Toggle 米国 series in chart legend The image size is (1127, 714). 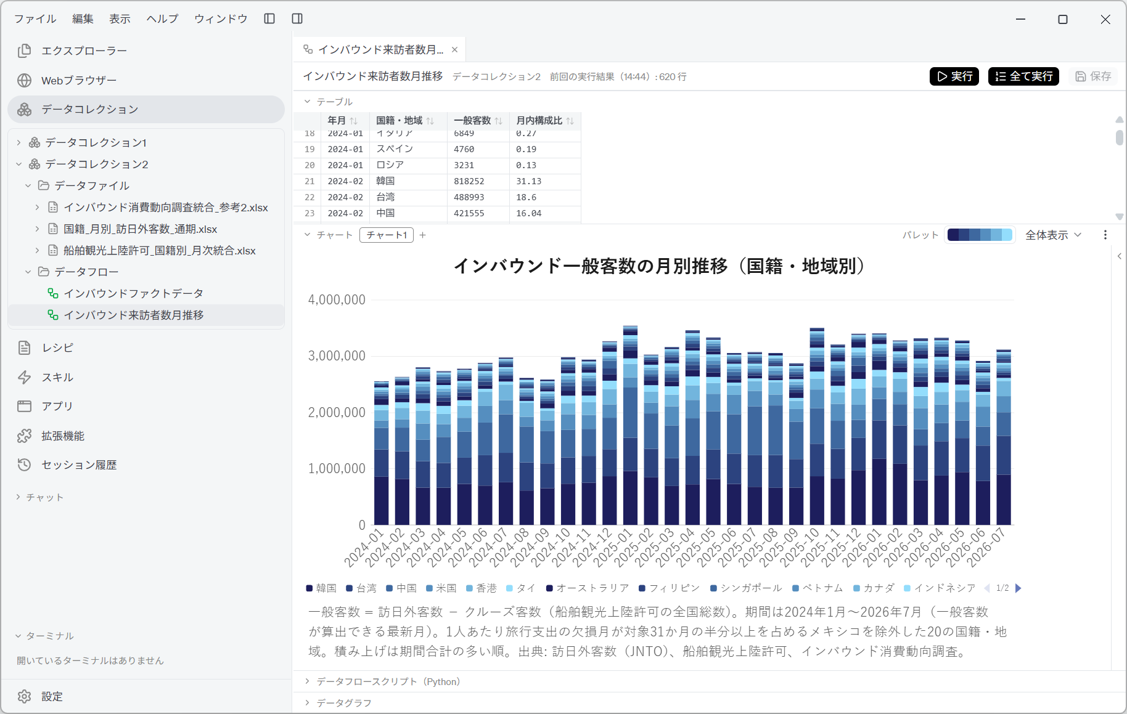(x=441, y=588)
